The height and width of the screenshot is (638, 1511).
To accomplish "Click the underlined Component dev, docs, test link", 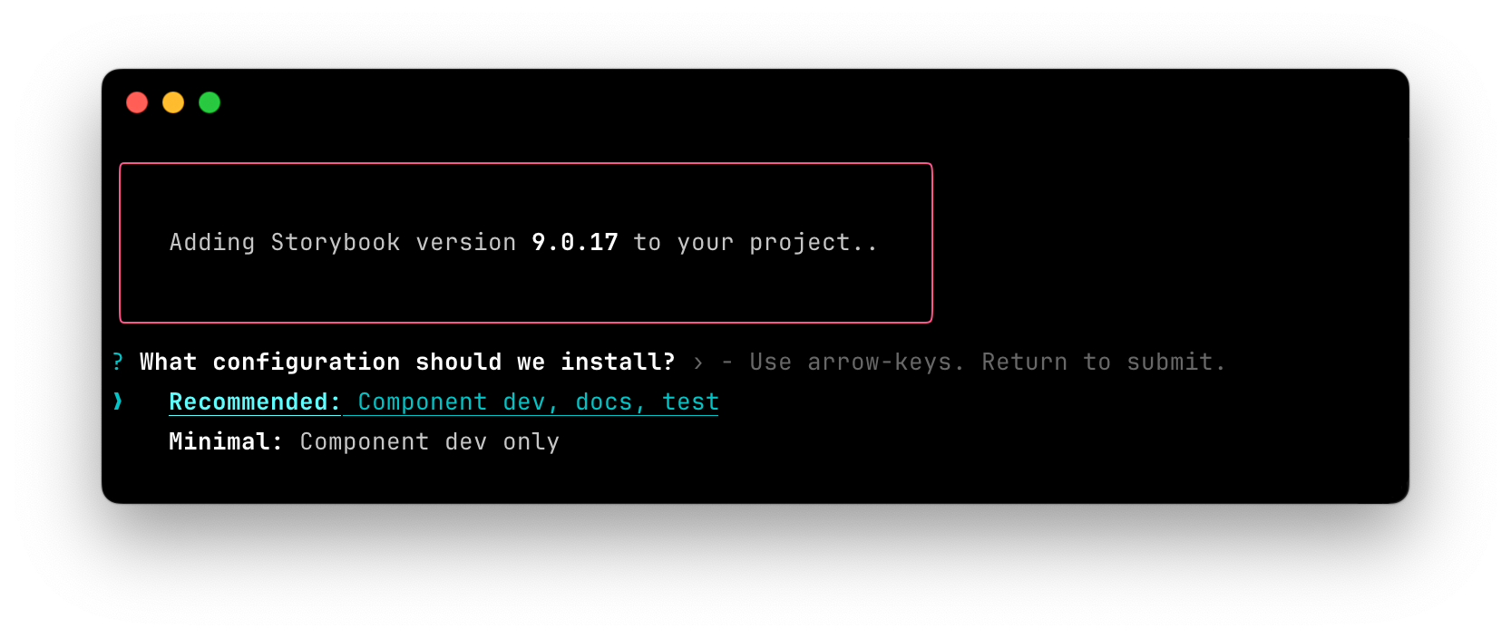I will (537, 401).
